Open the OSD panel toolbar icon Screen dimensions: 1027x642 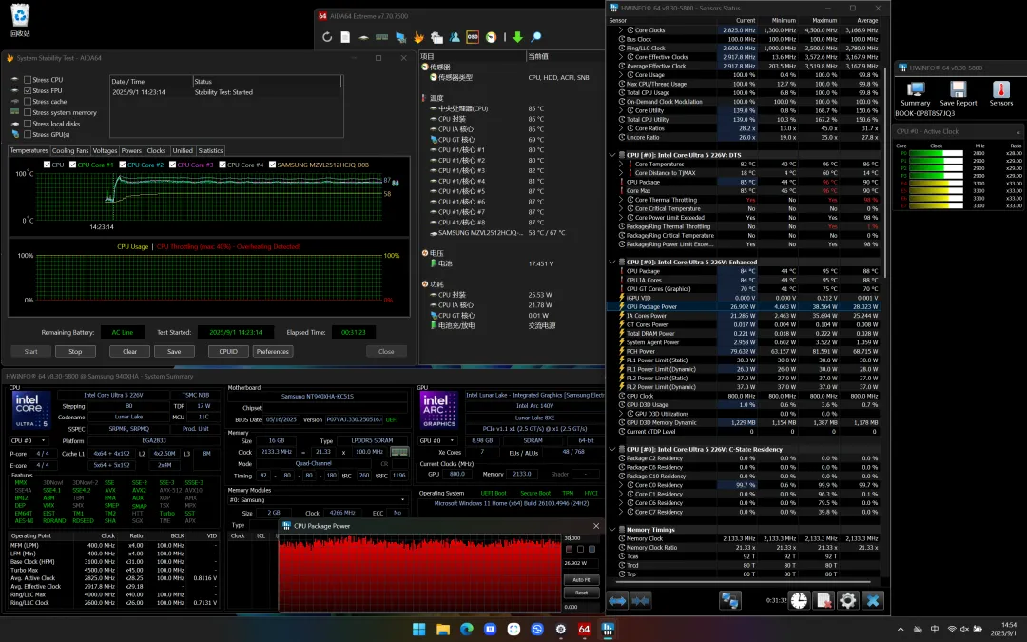coord(473,37)
